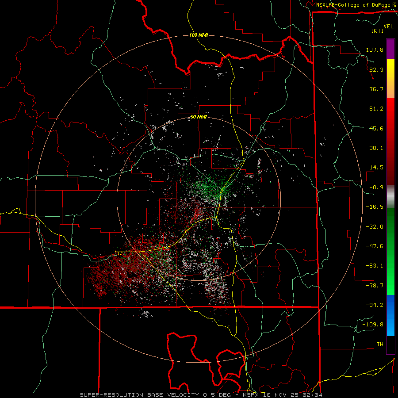Click the TH legend label
398x398 pixels.
(380, 344)
